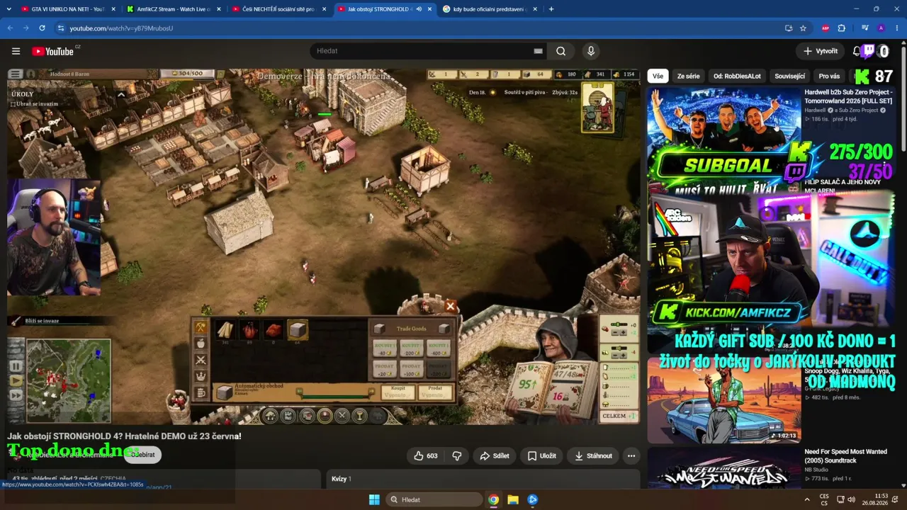Select the wood planks trade resource

coord(225,330)
